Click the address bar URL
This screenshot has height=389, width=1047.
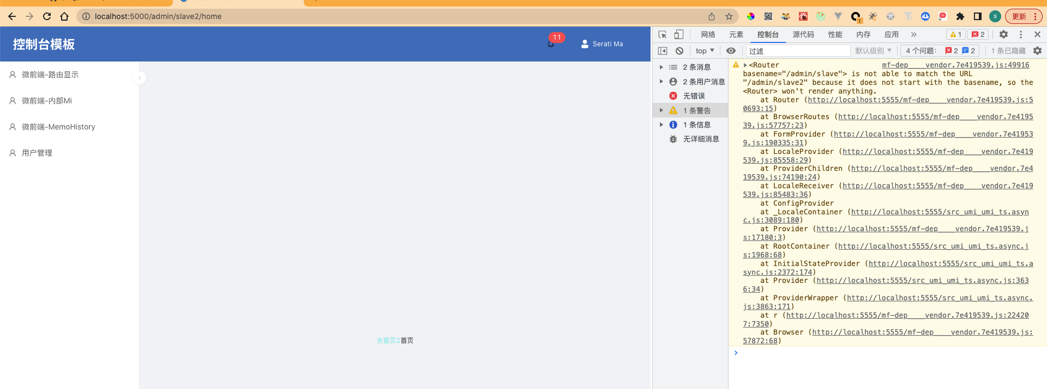pos(158,16)
